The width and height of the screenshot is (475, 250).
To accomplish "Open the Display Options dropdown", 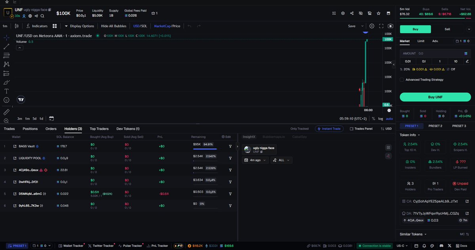I will 79,26.
